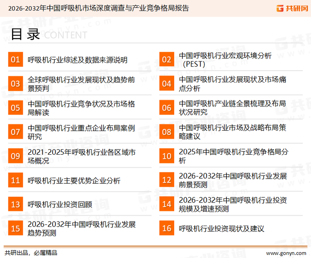Select 2026-2032年中国呼吸机行业投资规模及增速预测 entry
This screenshot has height=258, width=311.
coord(233,204)
